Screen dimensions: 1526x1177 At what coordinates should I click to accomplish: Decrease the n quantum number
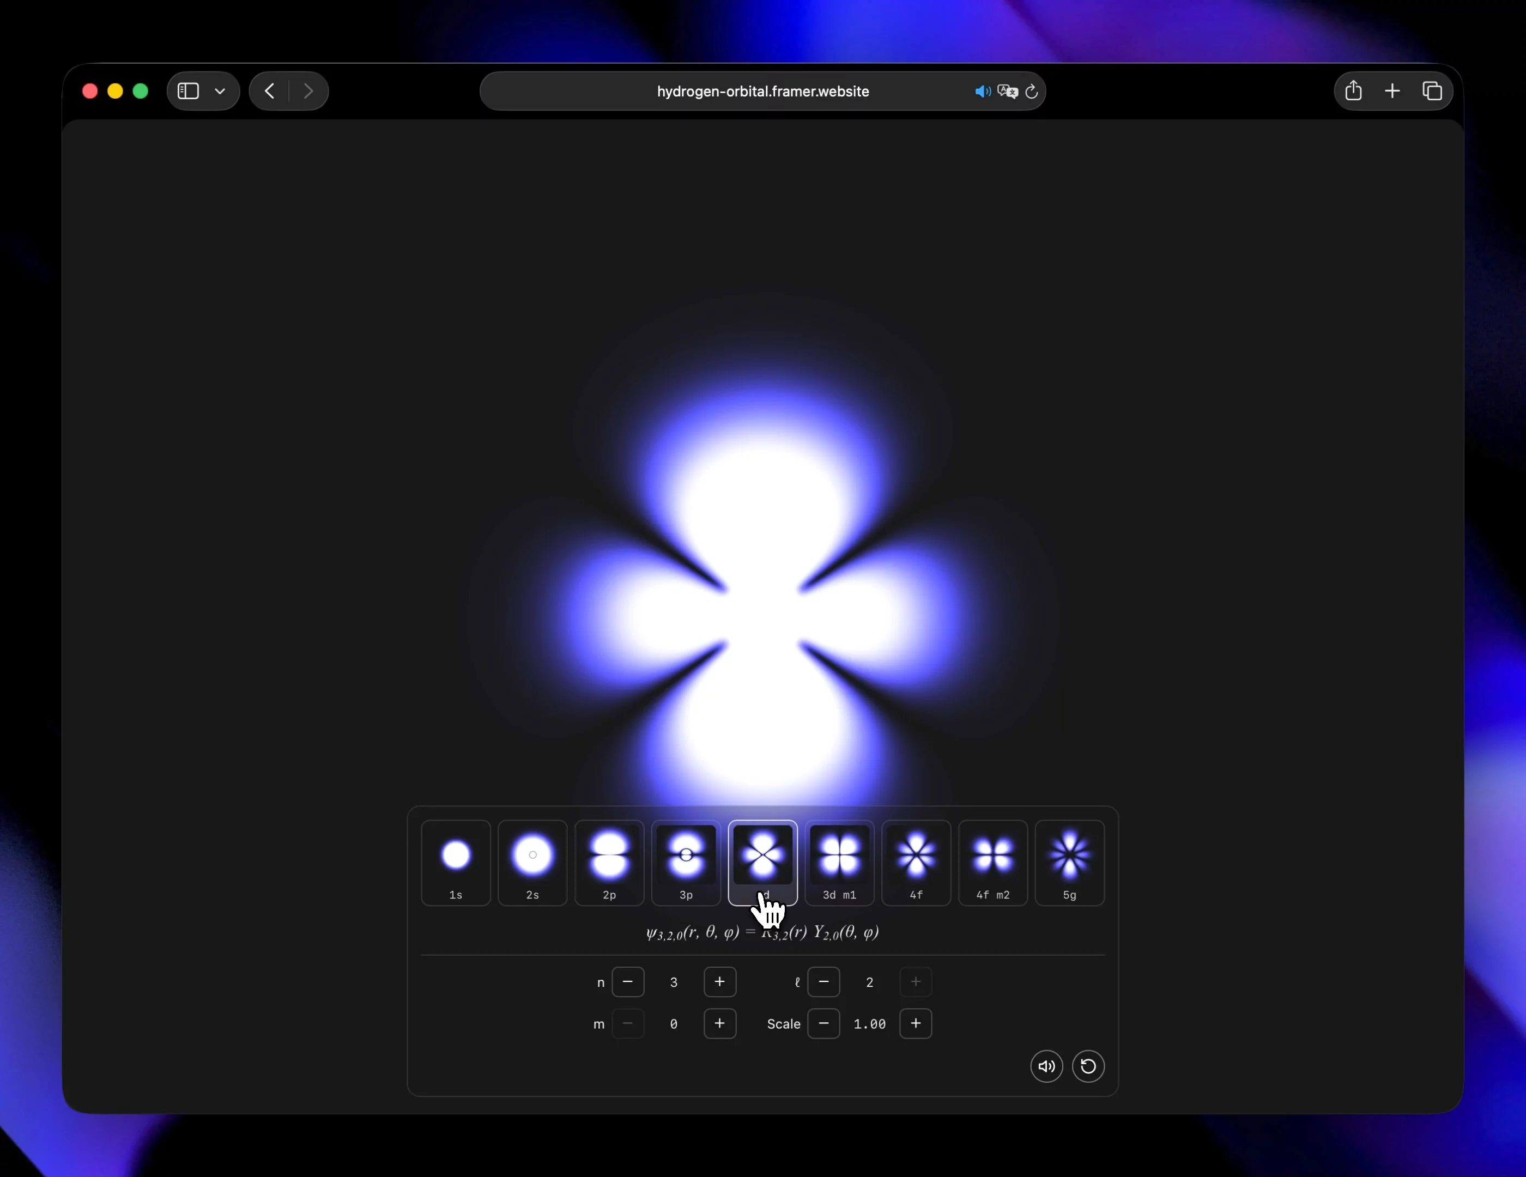pyautogui.click(x=627, y=982)
